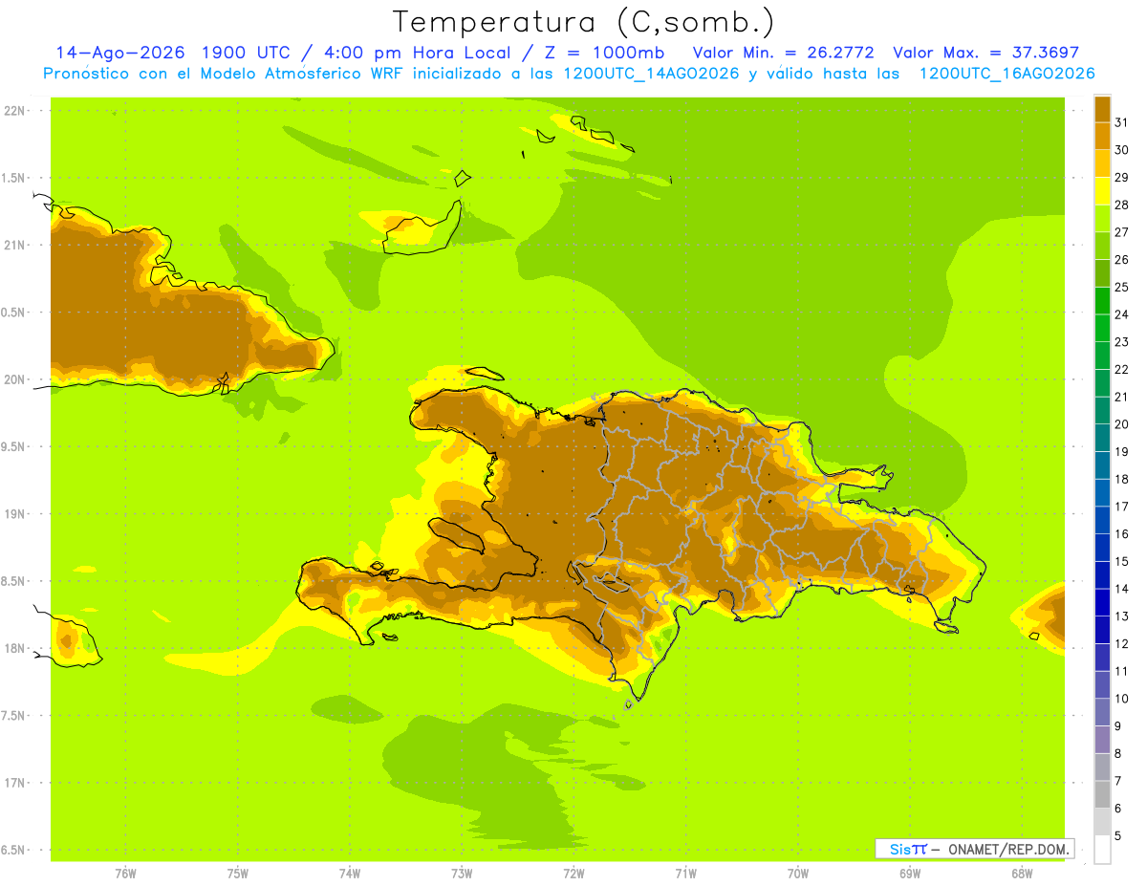Image resolution: width=1147 pixels, height=886 pixels.
Task: Click the 7.5N latitude label
Action: tap(13, 716)
